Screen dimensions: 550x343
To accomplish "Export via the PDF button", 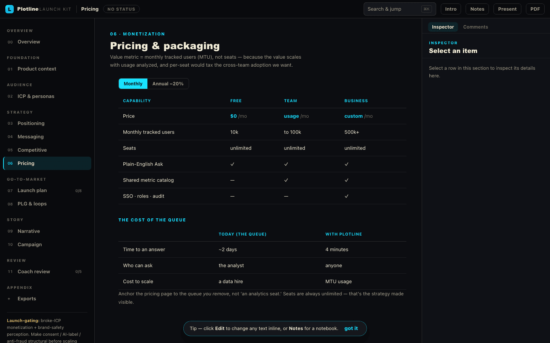I will [535, 9].
